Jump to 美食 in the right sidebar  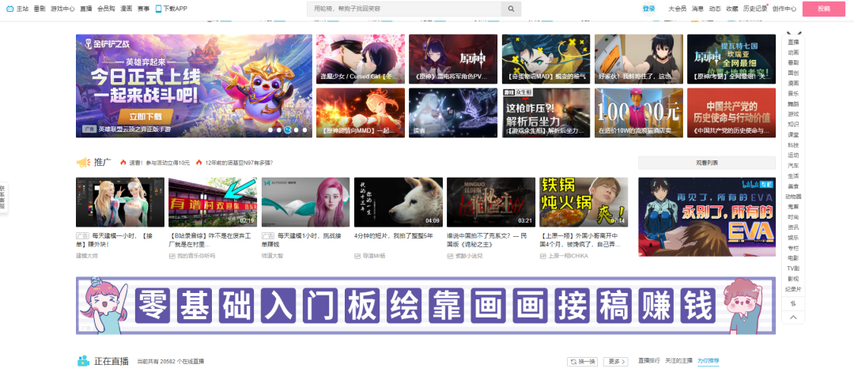click(x=793, y=186)
